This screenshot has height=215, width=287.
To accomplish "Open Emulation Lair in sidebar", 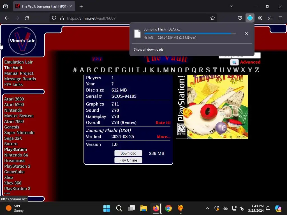I will pos(18,62).
